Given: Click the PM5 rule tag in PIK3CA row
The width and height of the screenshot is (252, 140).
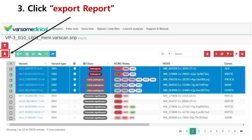Looking at the screenshot, I should click(x=132, y=80).
